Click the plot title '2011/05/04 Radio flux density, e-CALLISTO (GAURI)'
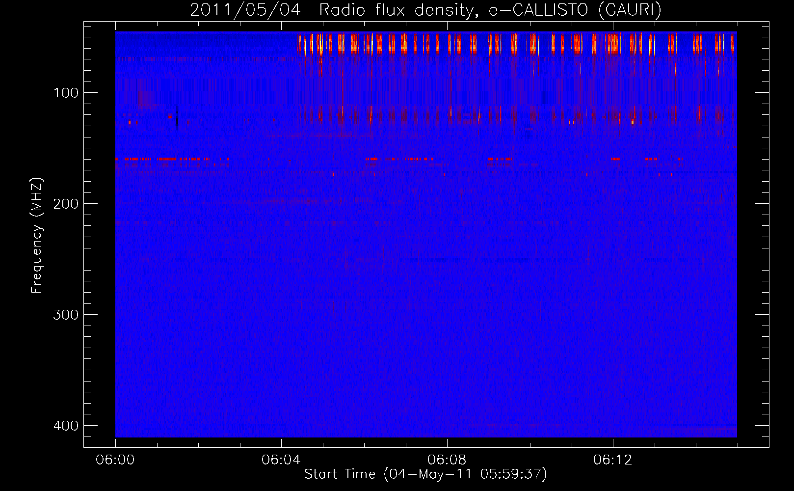This screenshot has width=794, height=491. tap(425, 10)
